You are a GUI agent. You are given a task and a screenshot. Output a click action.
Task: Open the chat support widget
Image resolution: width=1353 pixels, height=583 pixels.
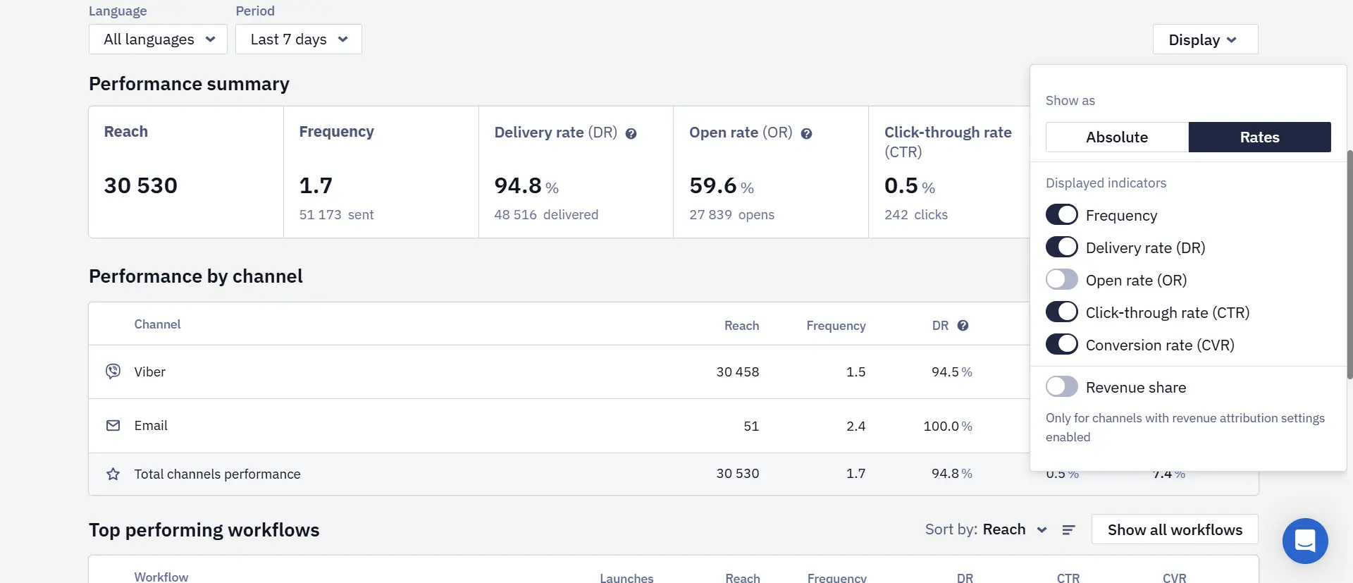point(1305,541)
